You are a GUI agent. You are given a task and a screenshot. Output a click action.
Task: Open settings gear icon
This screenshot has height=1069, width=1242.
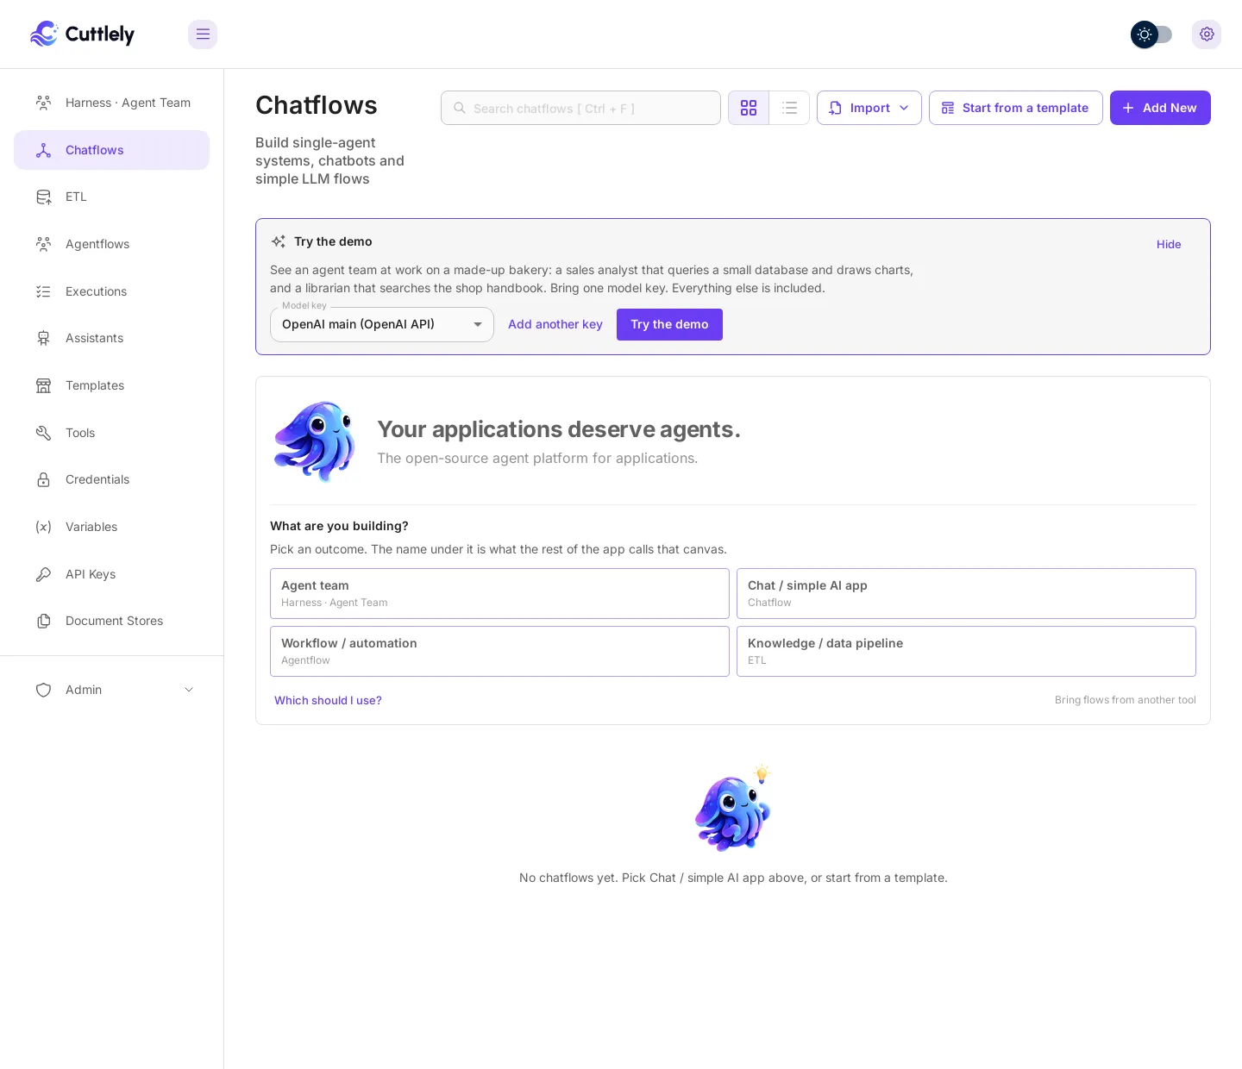point(1207,34)
